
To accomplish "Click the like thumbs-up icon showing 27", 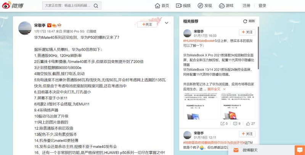I will tap(248, 123).
